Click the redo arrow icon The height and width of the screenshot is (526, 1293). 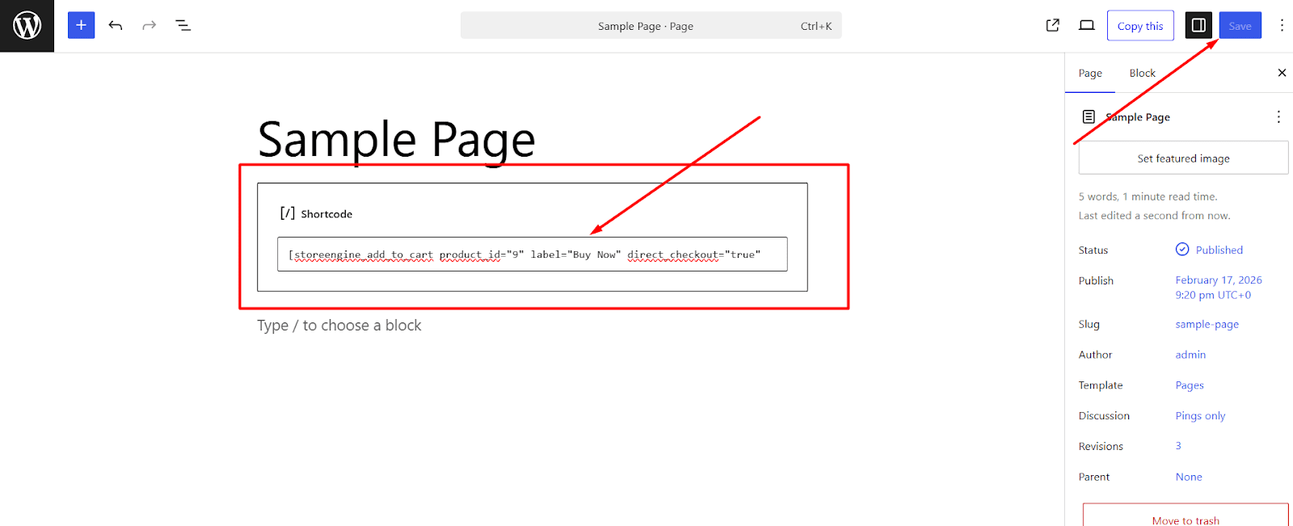tap(149, 25)
